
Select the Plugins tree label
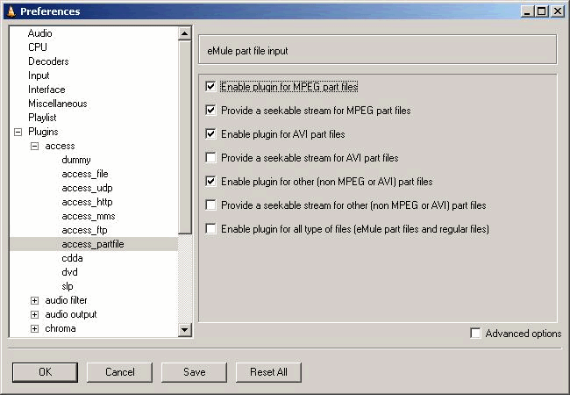(x=43, y=132)
